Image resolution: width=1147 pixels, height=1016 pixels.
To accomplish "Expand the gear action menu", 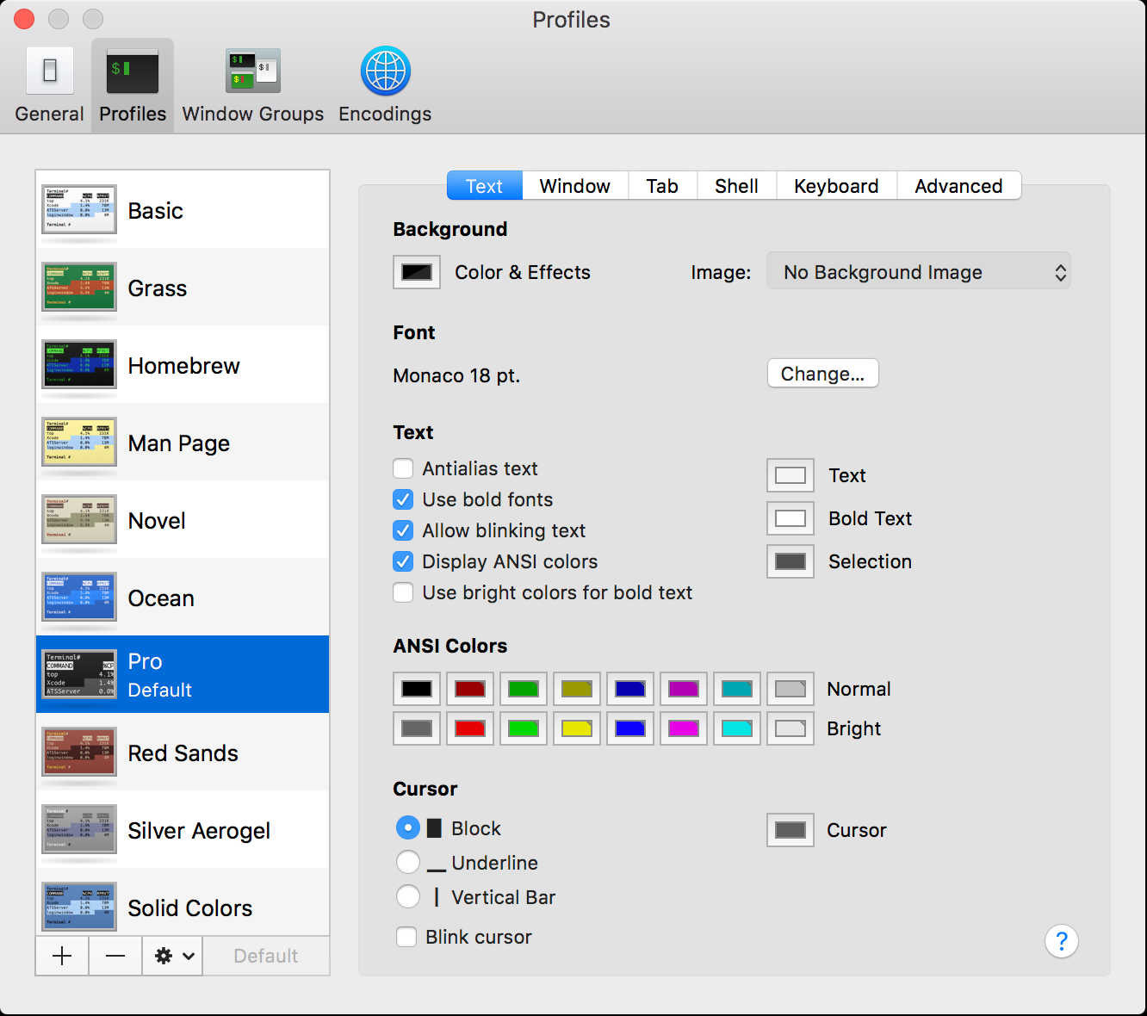I will pyautogui.click(x=173, y=956).
